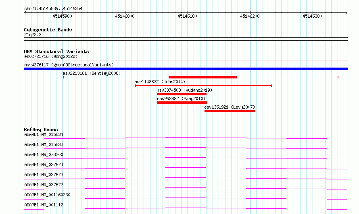Open transcript ADARB1|NR_073200
Screen dimensions: 359x214
(44, 154)
